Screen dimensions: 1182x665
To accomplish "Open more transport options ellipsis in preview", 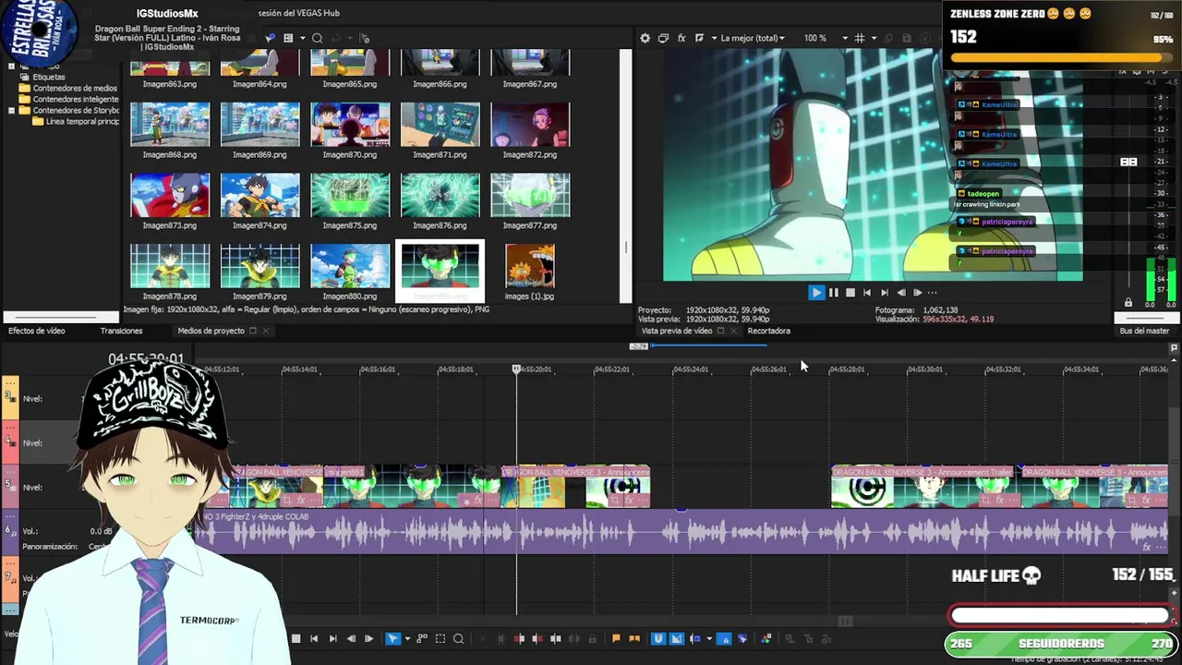I will pos(932,292).
